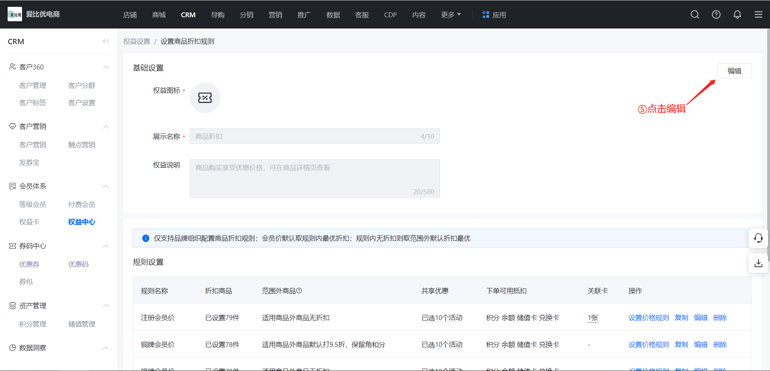Screen dimensions: 770x371
Task: Click the 资产管理 stack icon
Action: tap(12, 306)
